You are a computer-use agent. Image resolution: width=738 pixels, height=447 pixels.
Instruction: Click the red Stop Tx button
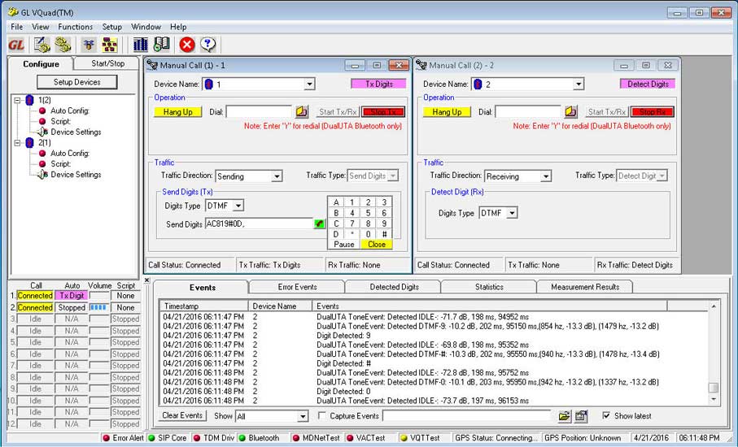click(x=383, y=112)
